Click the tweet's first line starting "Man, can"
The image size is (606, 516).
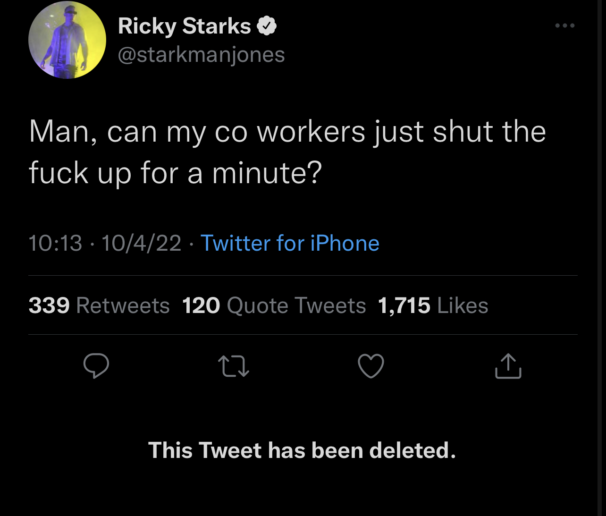click(x=287, y=131)
